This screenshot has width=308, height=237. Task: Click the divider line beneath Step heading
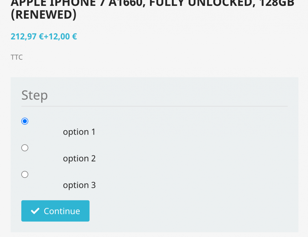[154, 106]
